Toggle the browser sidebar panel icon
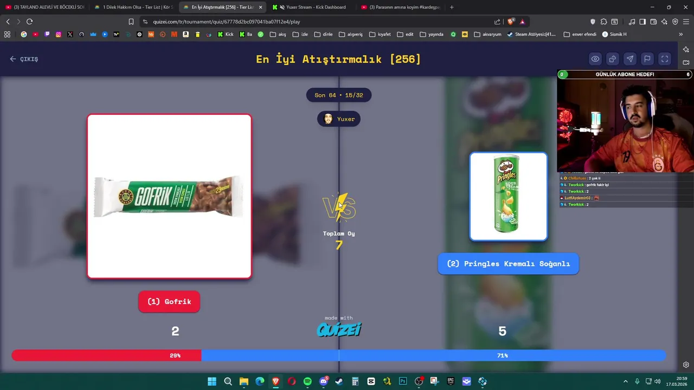Viewport: 694px width, 390px height. [x=642, y=22]
